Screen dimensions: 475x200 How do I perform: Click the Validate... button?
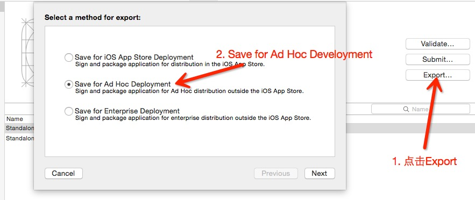pyautogui.click(x=437, y=44)
